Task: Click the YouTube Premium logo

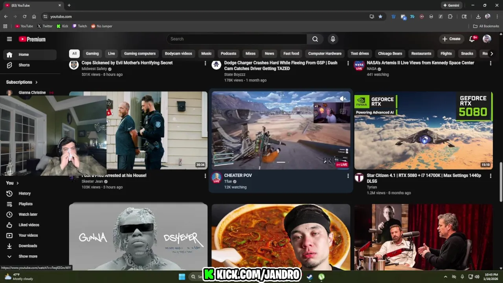Action: [32, 39]
